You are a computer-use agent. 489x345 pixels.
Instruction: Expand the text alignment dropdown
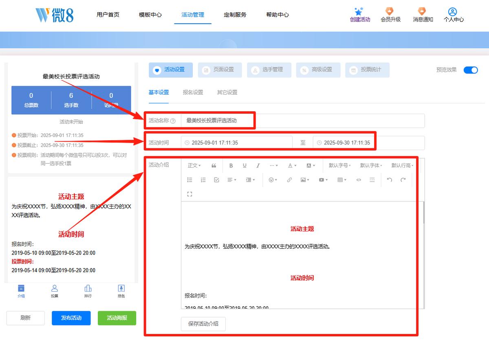(232, 180)
